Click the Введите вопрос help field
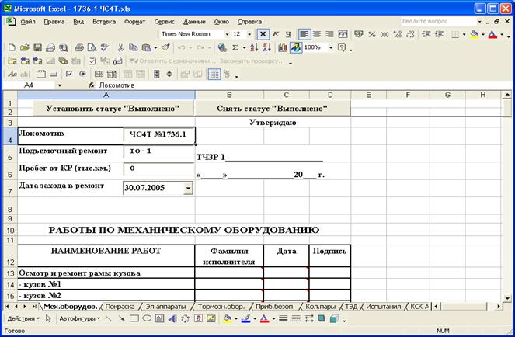515x337 pixels. (x=438, y=21)
